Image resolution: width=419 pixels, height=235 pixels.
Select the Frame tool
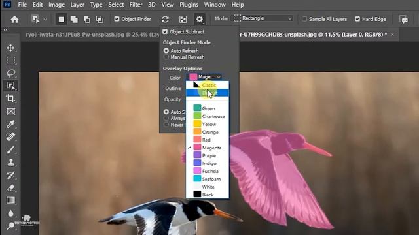tap(10, 111)
